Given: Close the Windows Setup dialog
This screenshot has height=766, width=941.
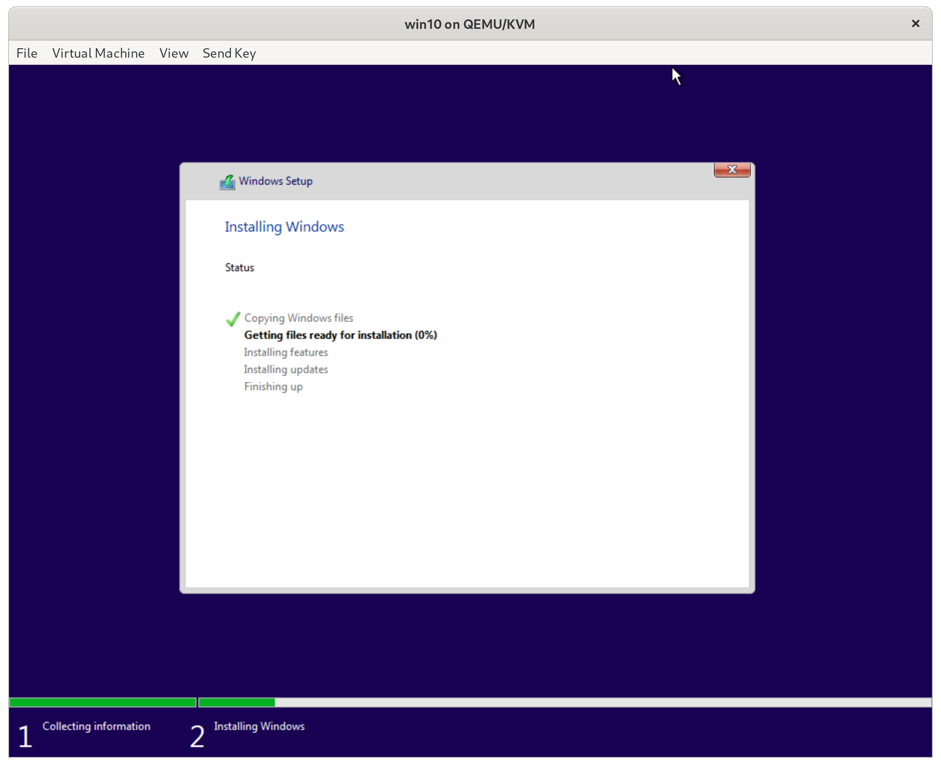Looking at the screenshot, I should pos(731,170).
